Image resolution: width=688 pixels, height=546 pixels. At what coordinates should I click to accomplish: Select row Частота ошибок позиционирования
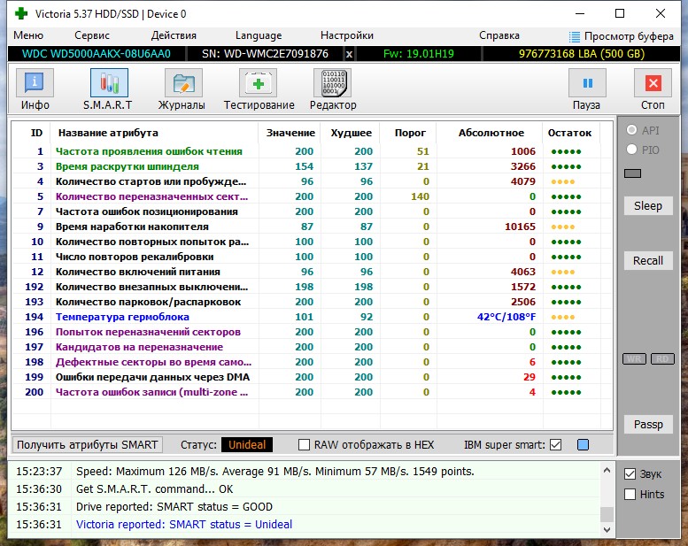[x=313, y=211]
